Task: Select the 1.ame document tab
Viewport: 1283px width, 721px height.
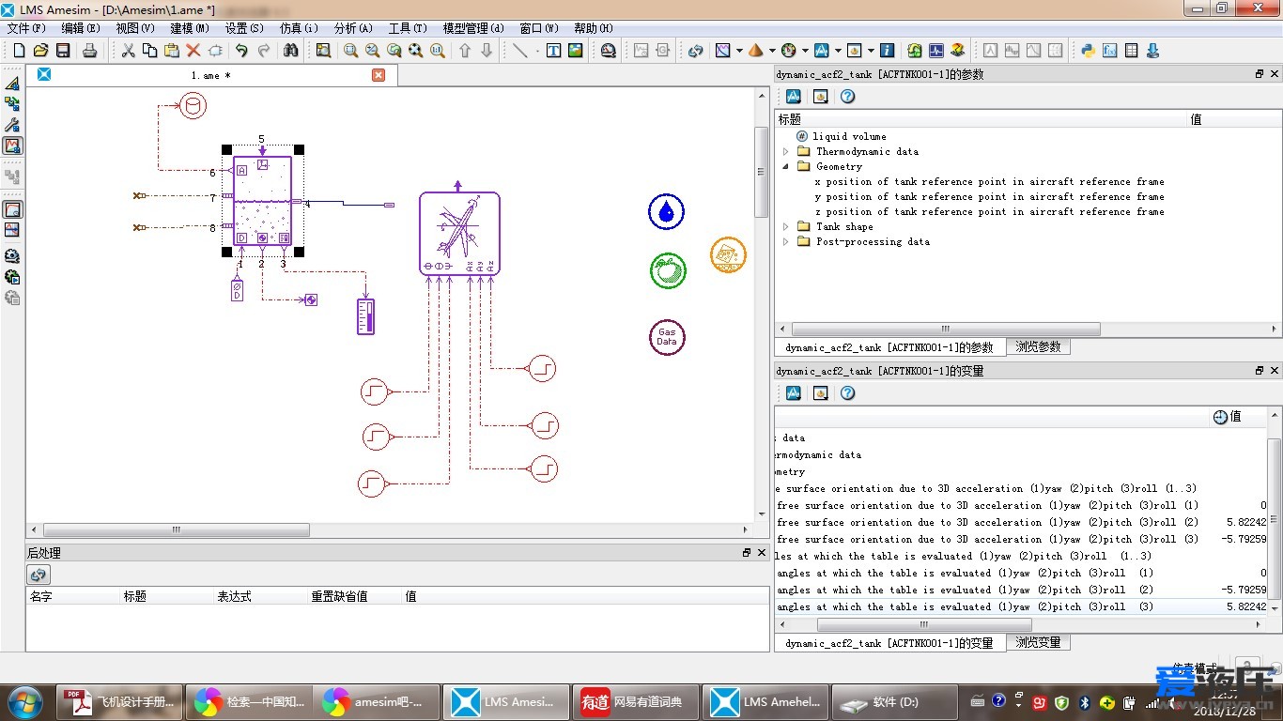Action: click(211, 75)
